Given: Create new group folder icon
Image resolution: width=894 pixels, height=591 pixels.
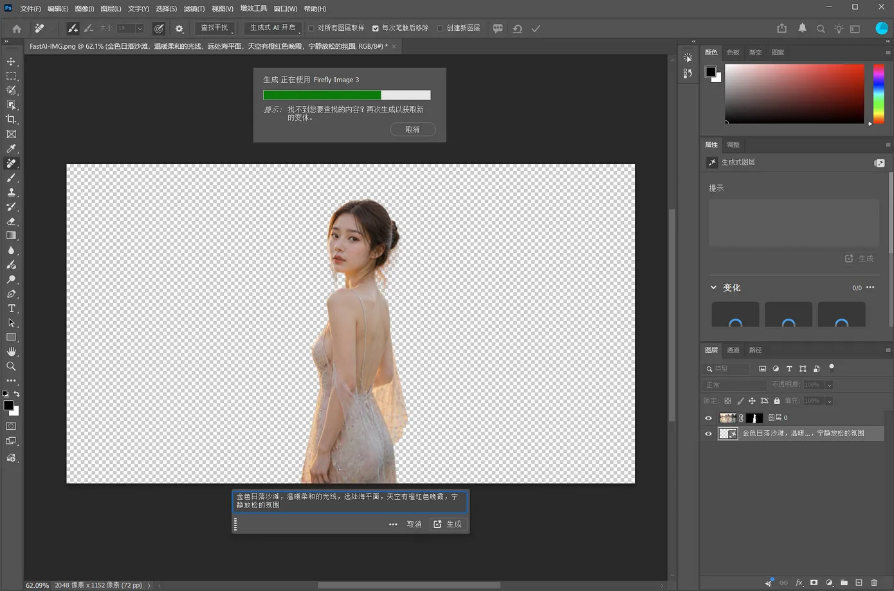Looking at the screenshot, I should (844, 583).
